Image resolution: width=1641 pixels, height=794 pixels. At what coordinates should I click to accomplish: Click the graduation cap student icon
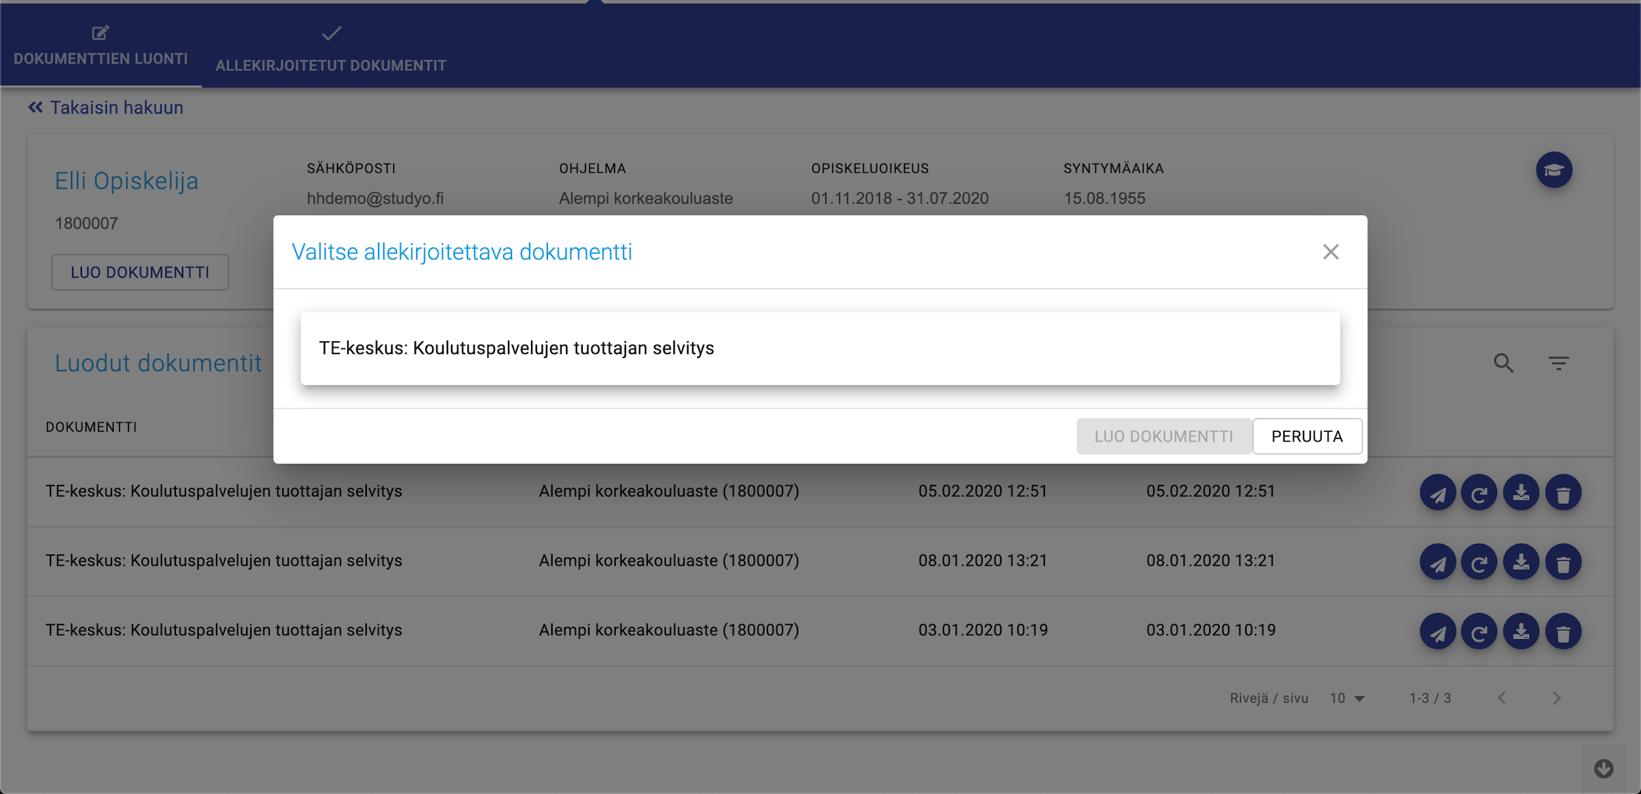pyautogui.click(x=1554, y=171)
